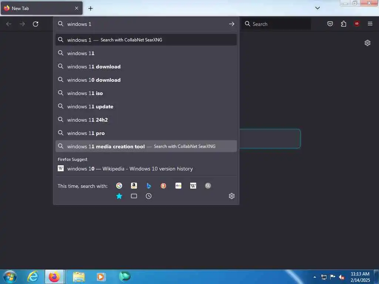Image resolution: width=379 pixels, height=284 pixels.
Task: Search with Amazon engine icon
Action: point(134,186)
